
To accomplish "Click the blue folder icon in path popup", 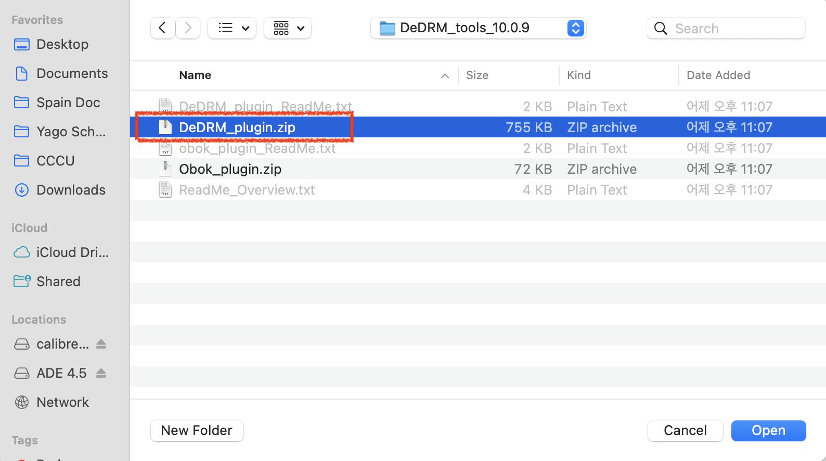I will coord(388,28).
